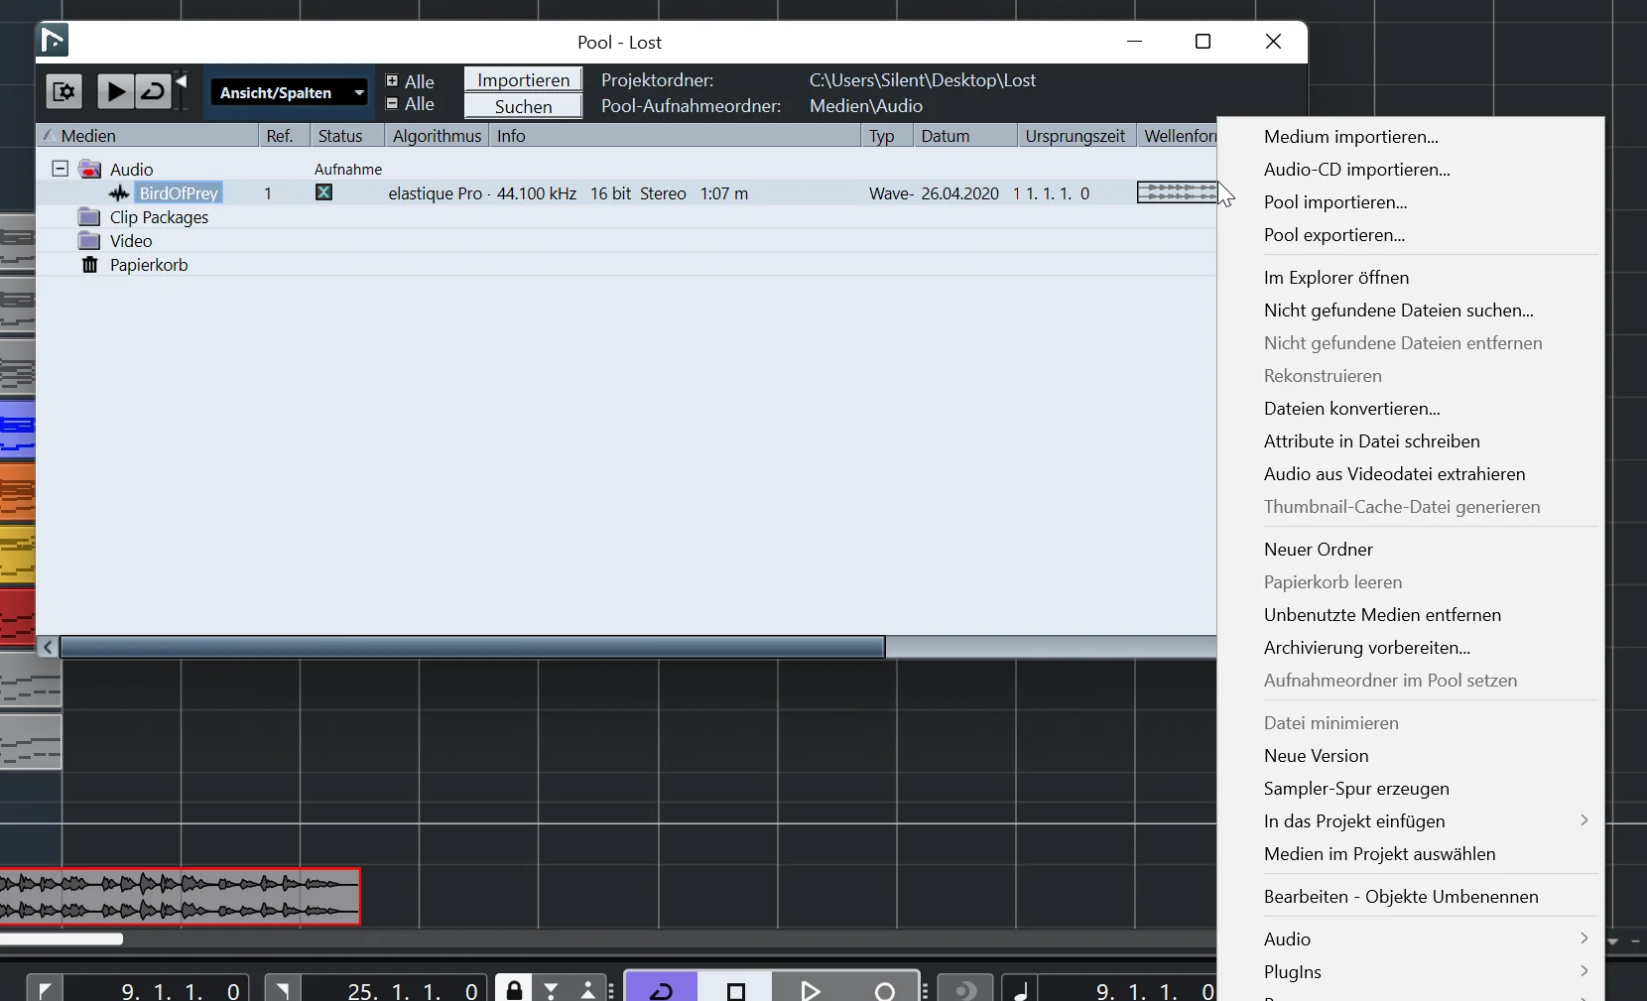Image resolution: width=1647 pixels, height=1001 pixels.
Task: Toggle the transport lock icon
Action: click(x=514, y=989)
